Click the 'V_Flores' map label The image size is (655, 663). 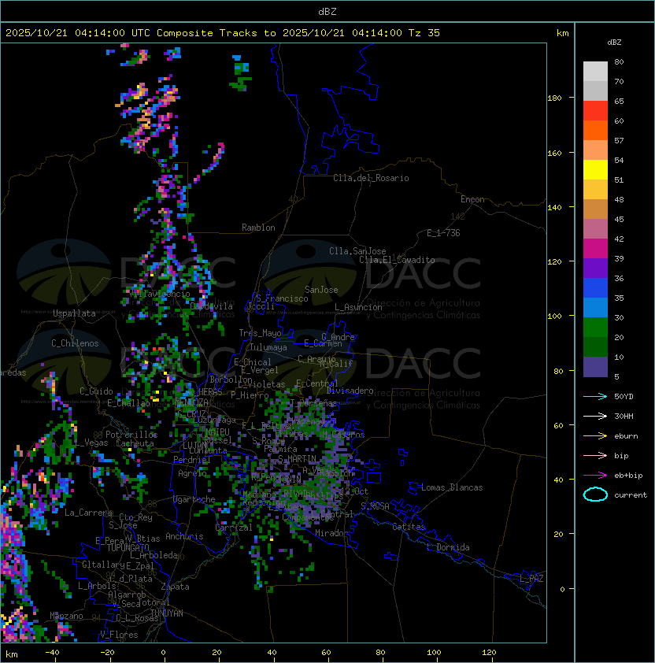[119, 635]
